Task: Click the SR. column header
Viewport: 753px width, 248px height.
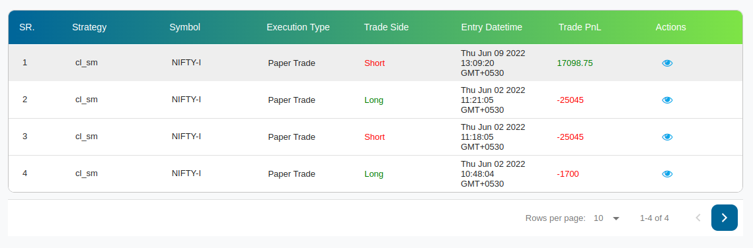Action: pyautogui.click(x=27, y=27)
